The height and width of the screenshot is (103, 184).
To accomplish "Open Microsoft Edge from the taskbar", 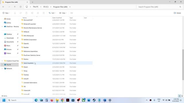I will pos(36,100).
